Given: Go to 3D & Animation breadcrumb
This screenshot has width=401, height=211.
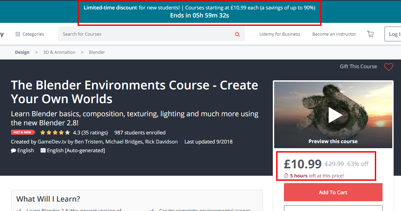Looking at the screenshot, I should (x=59, y=52).
